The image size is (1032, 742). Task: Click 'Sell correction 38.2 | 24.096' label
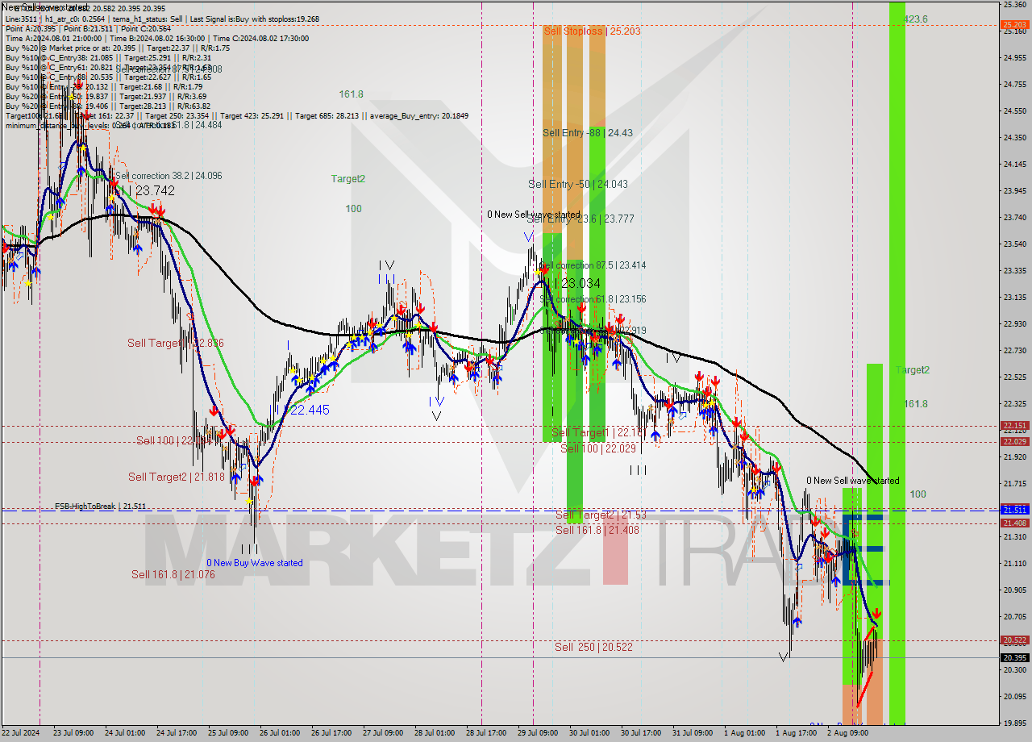169,176
